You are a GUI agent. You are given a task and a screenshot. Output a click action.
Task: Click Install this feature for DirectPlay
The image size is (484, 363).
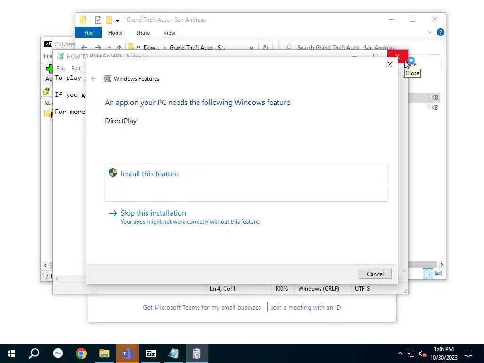click(x=246, y=182)
